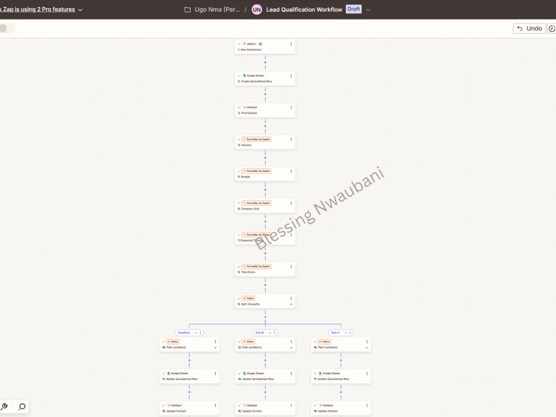Click the 'Qualified' path name text
556x417 pixels.
(183, 332)
